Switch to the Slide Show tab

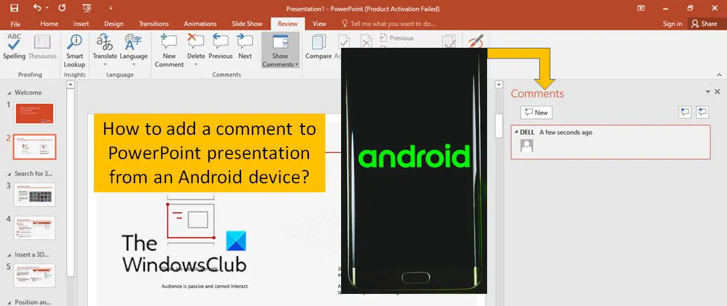247,24
